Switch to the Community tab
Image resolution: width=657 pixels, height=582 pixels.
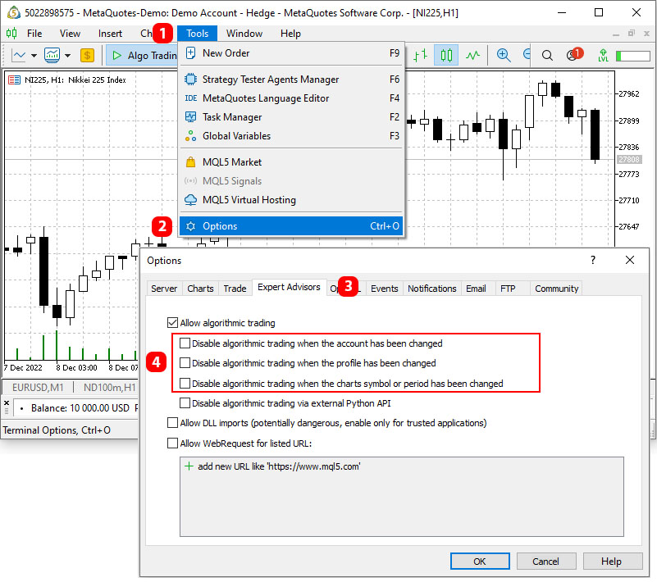point(556,289)
